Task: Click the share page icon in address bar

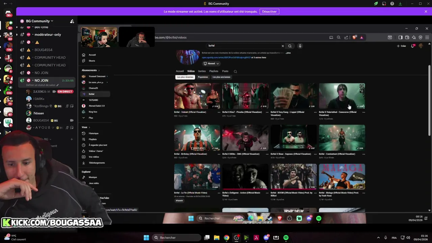Action: tap(346, 37)
